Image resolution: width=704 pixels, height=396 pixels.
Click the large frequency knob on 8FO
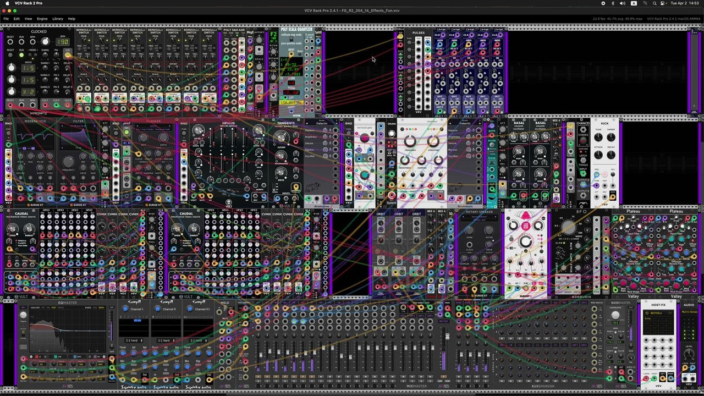pos(568,227)
